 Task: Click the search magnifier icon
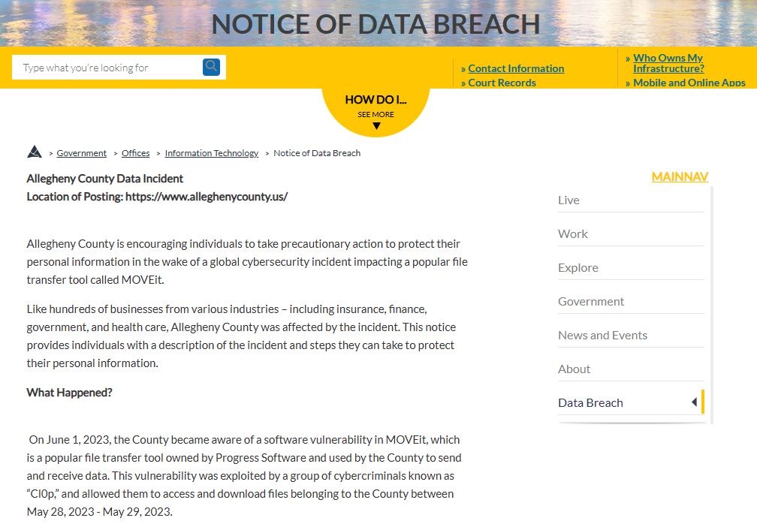tap(211, 67)
